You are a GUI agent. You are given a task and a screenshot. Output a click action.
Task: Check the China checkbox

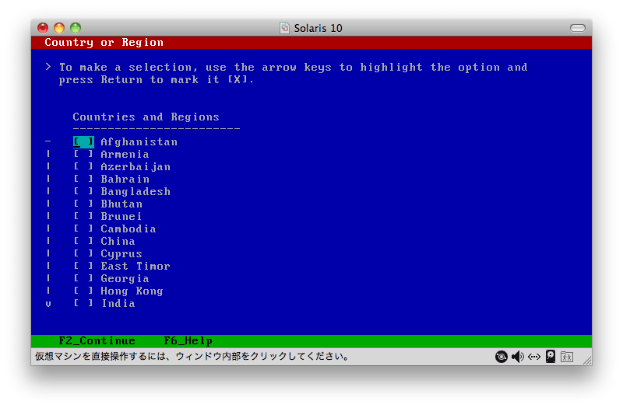coord(83,242)
